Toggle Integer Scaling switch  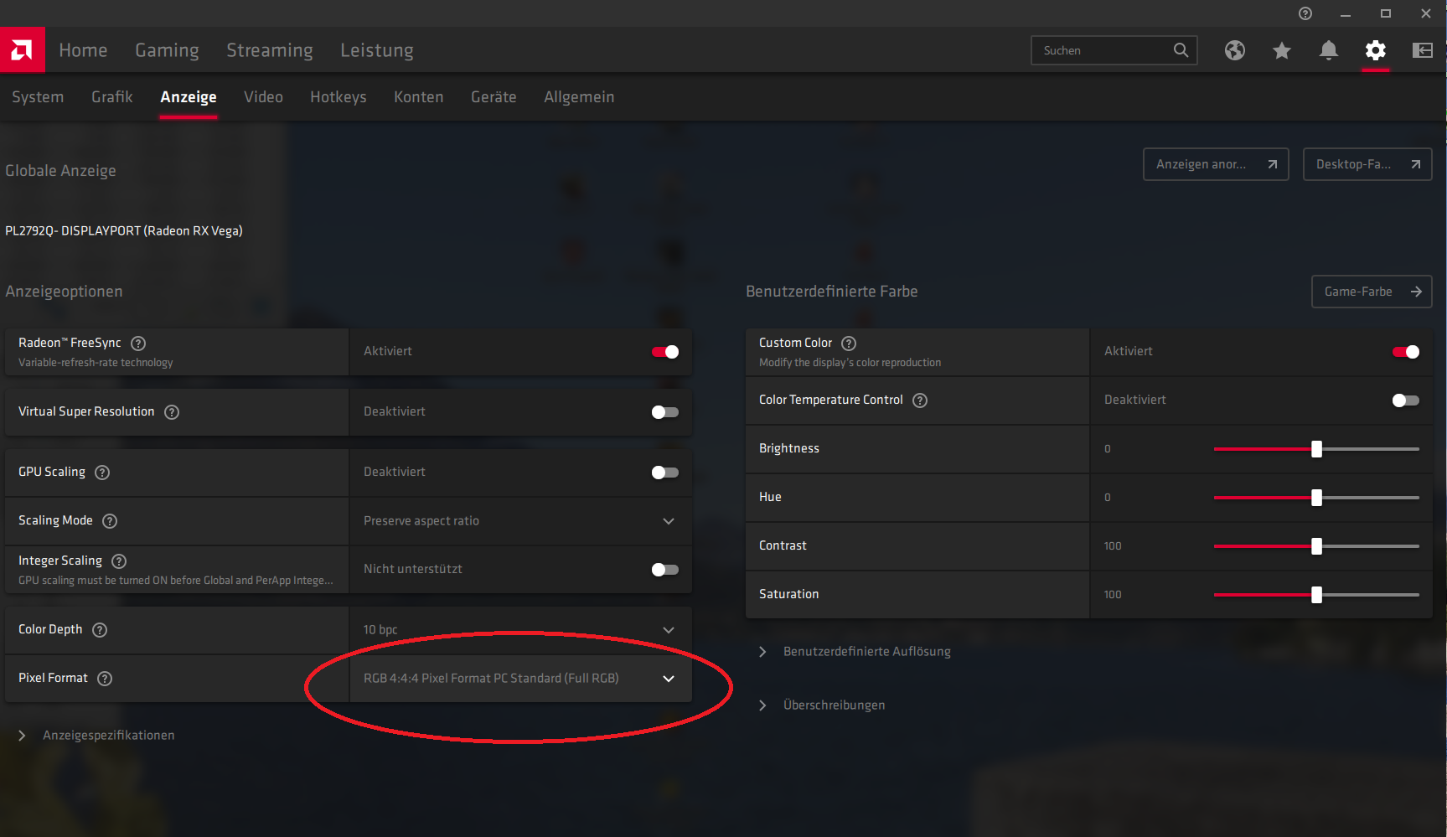pos(665,570)
